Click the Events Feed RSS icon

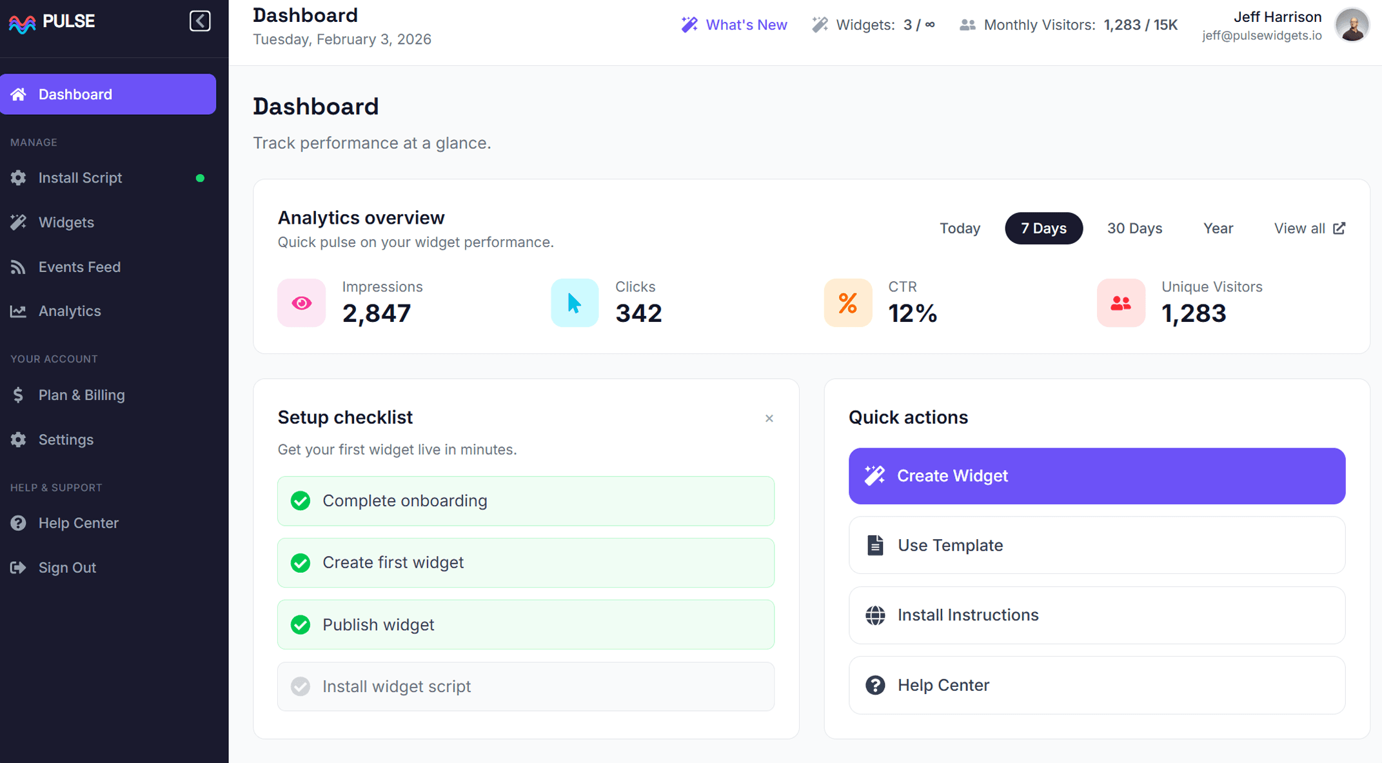pyautogui.click(x=18, y=266)
